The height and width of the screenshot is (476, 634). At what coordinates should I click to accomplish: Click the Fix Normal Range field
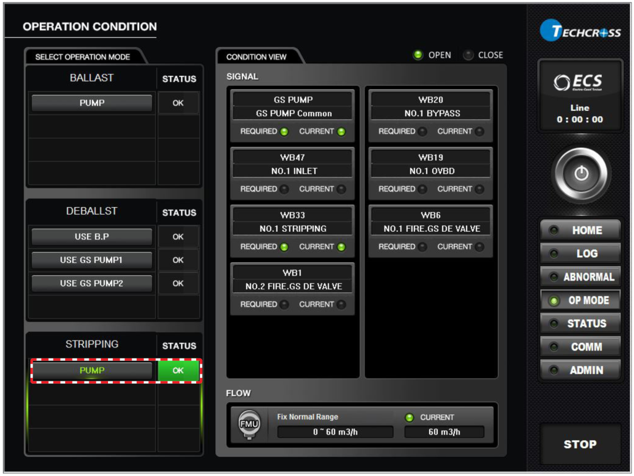[x=335, y=433]
